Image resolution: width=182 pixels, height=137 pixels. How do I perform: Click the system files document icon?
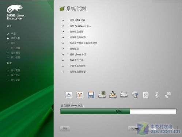click(x=146, y=95)
